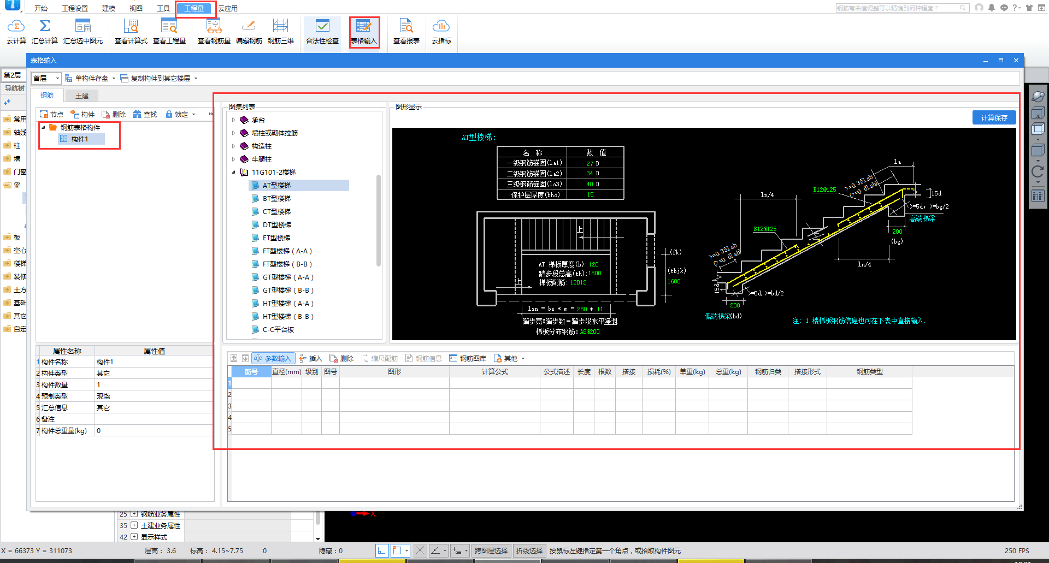Collapse the 11G101-2楼梯 tree node
Image resolution: width=1049 pixels, height=563 pixels.
[233, 173]
